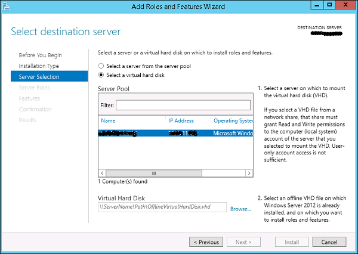
Task: Close the Add Roles and Features Wizard
Action: point(345,6)
